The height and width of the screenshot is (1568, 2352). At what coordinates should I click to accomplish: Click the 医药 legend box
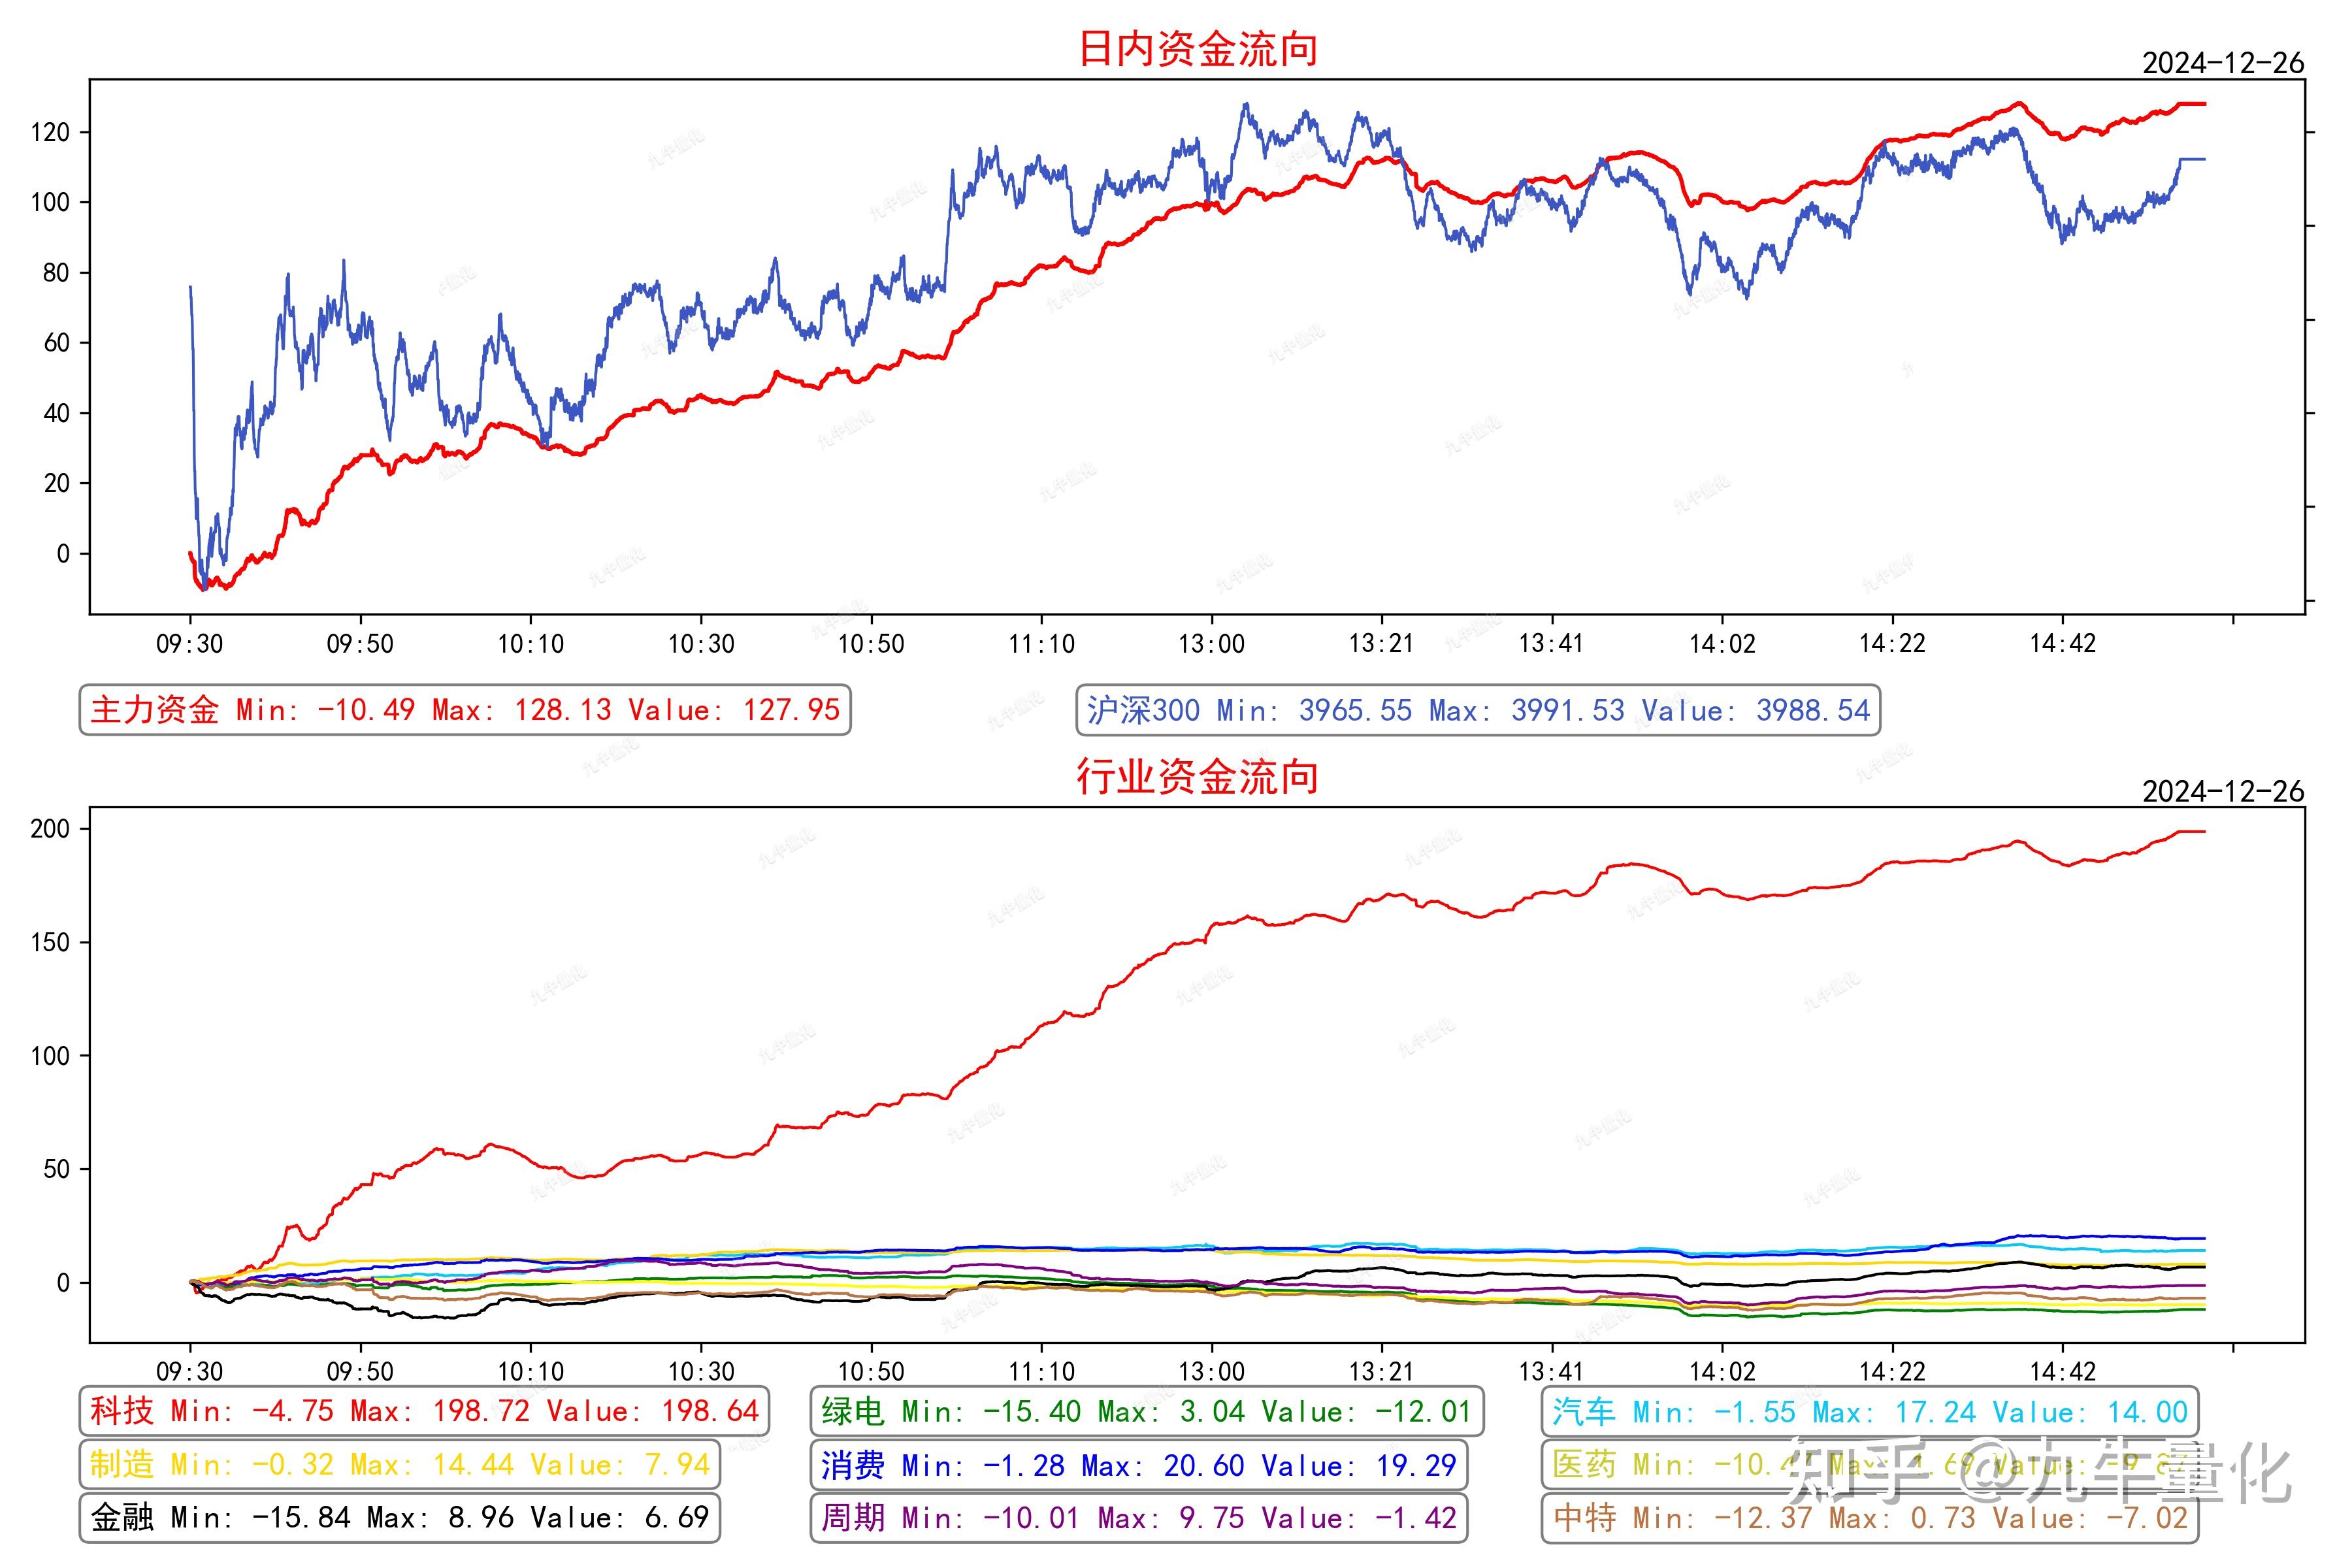point(1870,1465)
